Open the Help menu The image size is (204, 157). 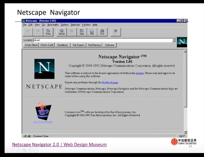point(95,25)
